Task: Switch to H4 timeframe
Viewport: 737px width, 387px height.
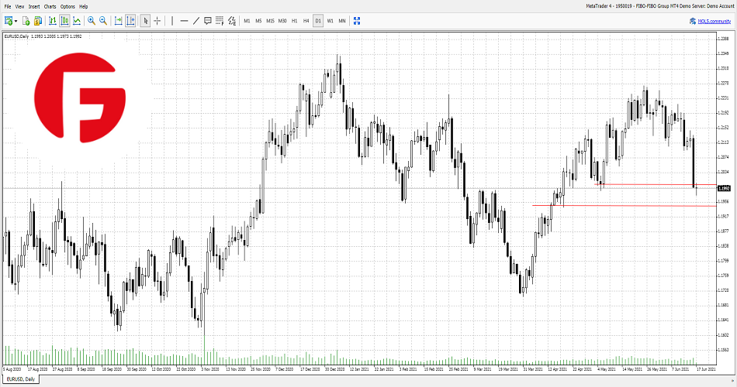Action: pos(306,21)
